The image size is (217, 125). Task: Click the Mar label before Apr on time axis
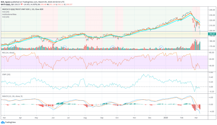4,118
